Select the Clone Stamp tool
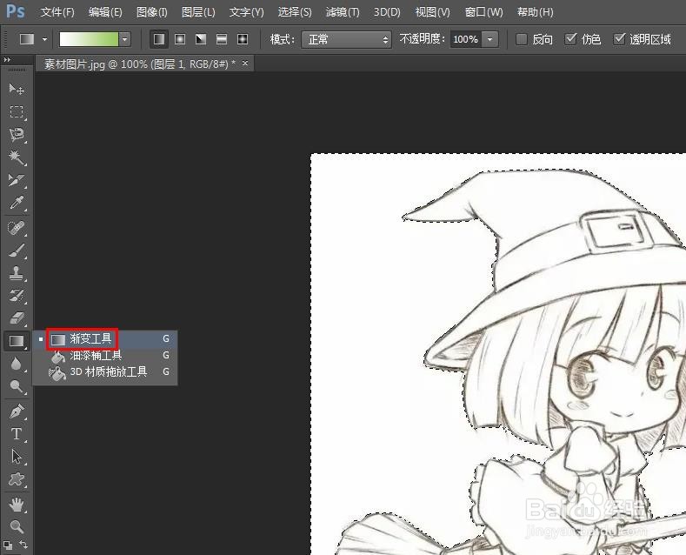Image resolution: width=686 pixels, height=555 pixels. point(17,273)
